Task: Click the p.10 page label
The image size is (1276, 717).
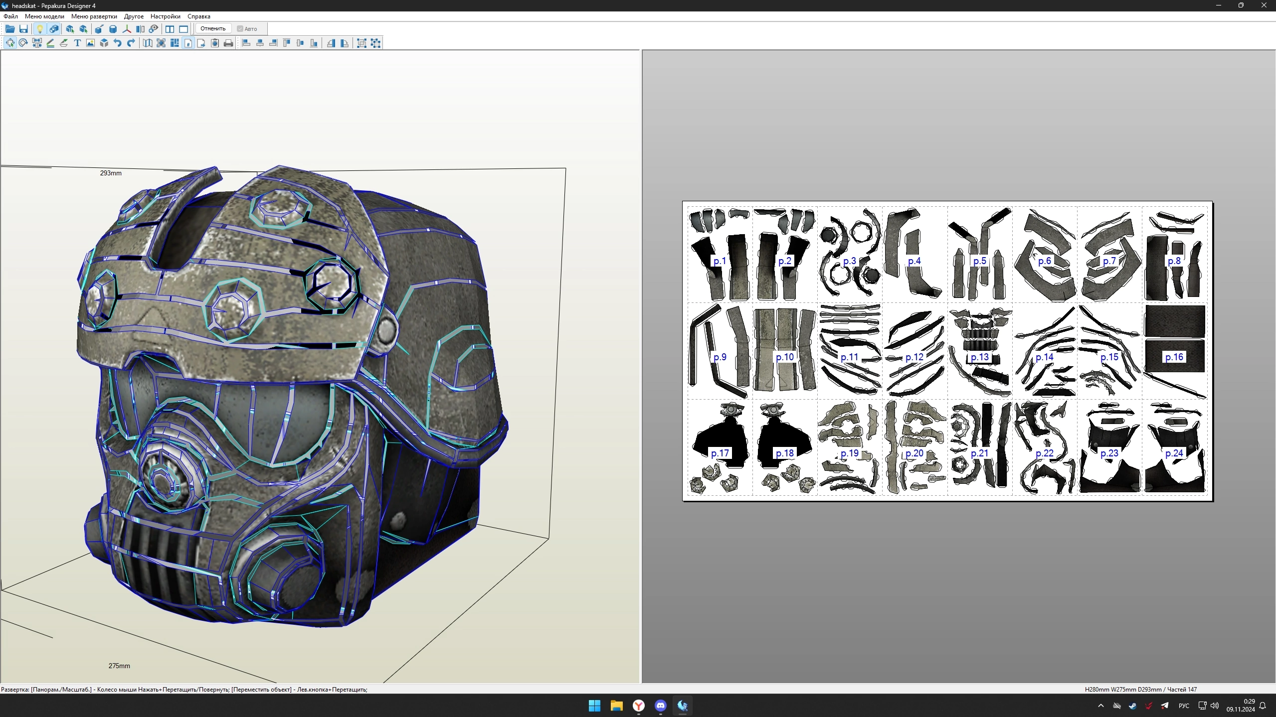Action: (x=785, y=357)
